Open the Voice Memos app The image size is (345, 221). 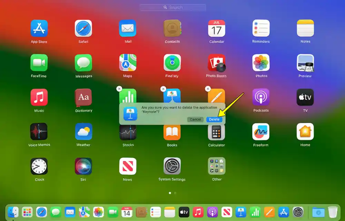[x=39, y=131]
